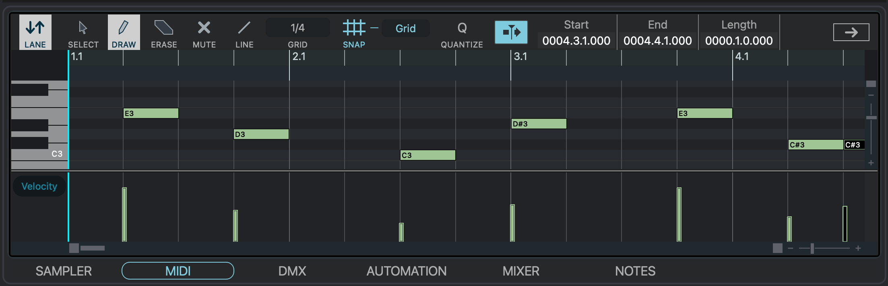
Task: Activate the Erase tool
Action: [x=164, y=32]
